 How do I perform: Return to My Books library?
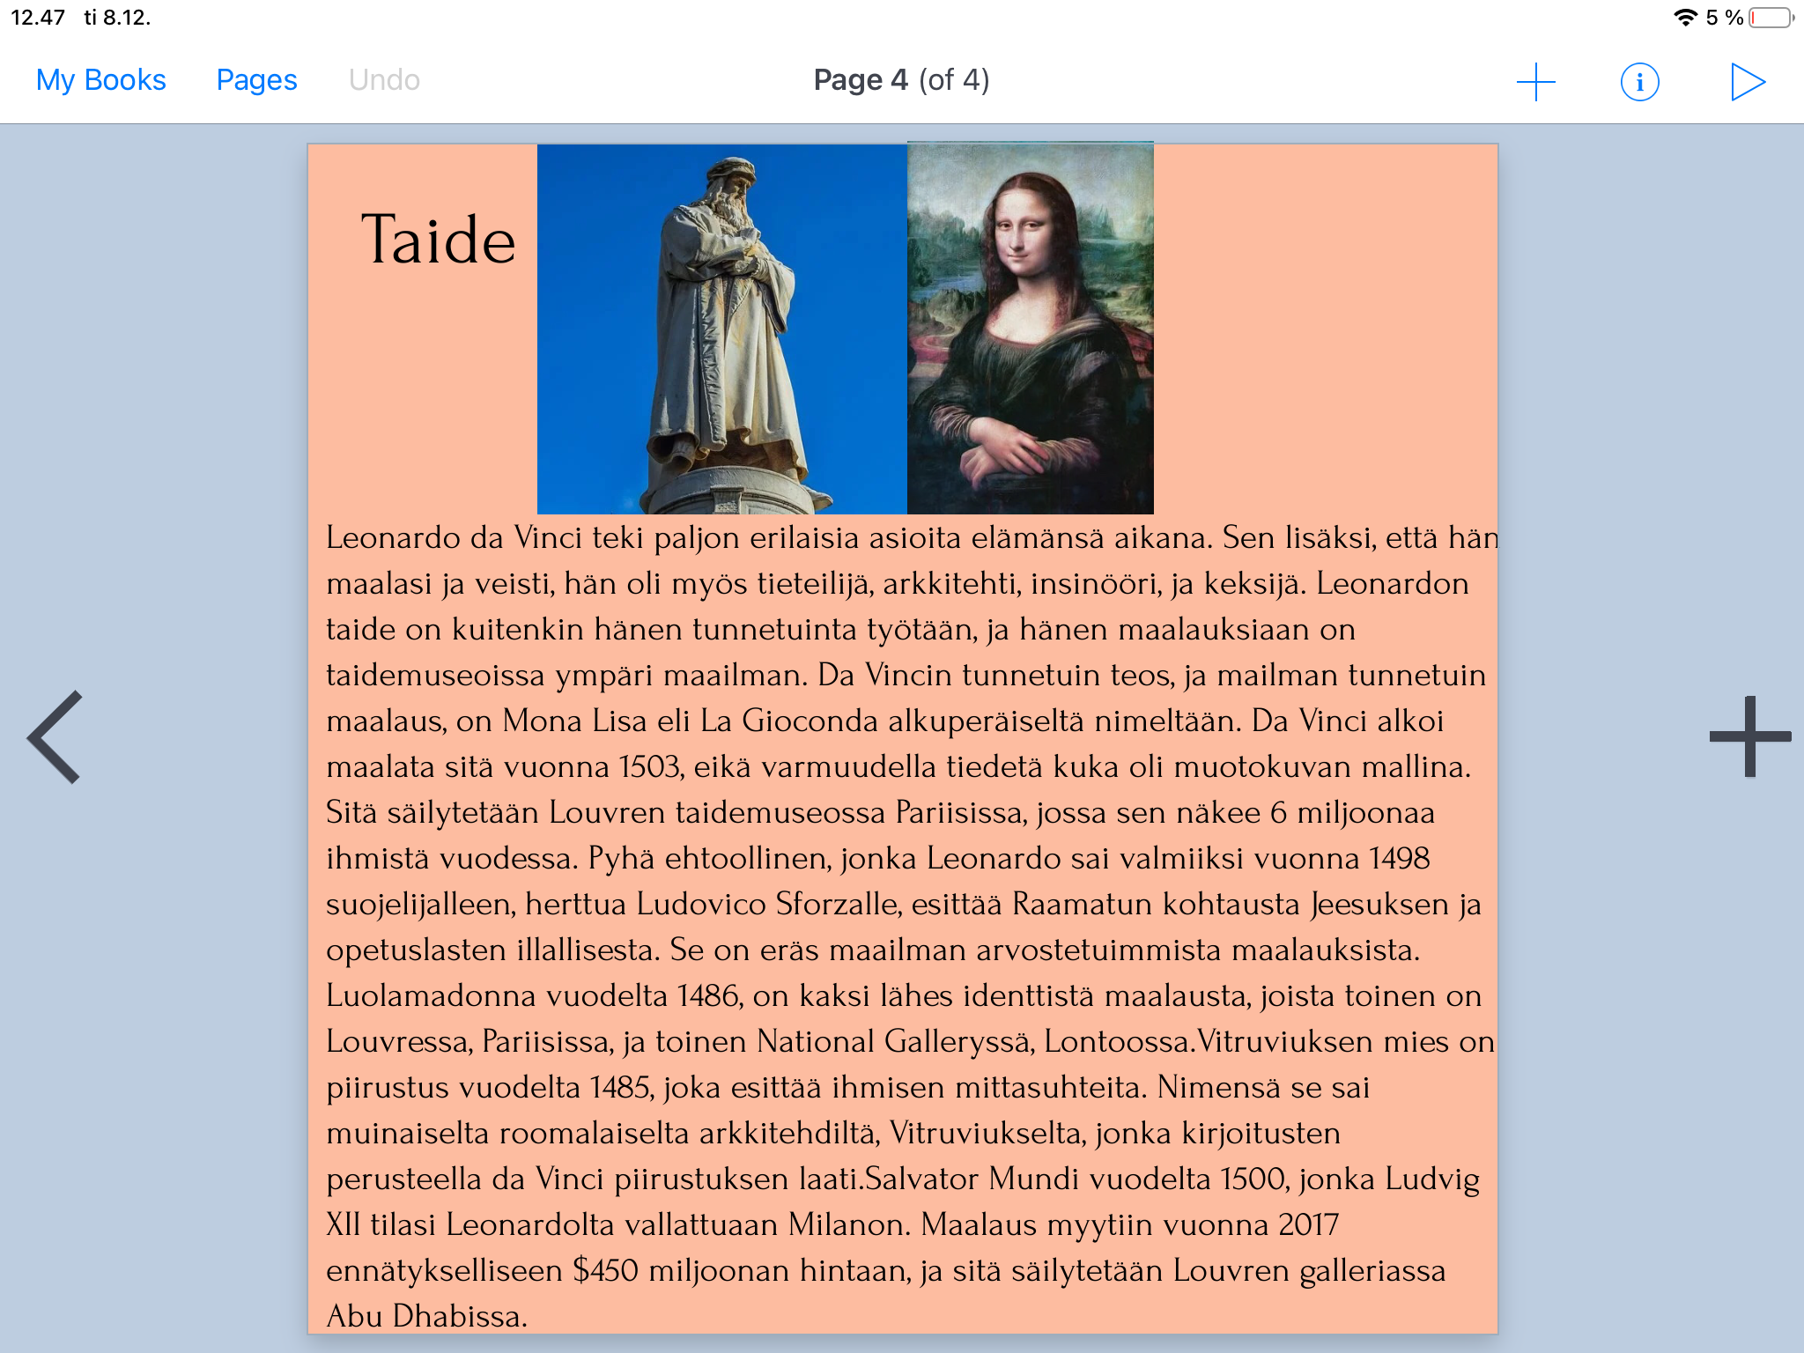pos(100,80)
